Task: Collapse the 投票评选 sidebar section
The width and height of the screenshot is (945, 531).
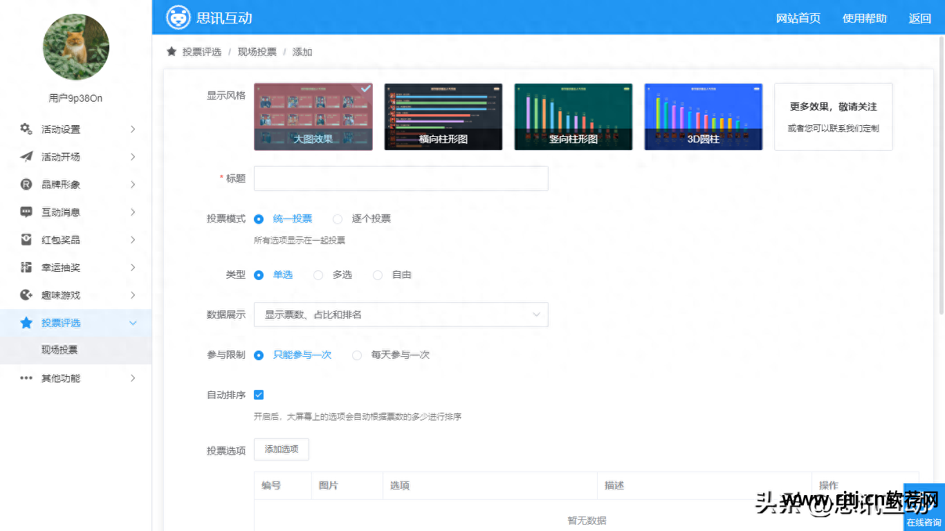Action: [76, 322]
